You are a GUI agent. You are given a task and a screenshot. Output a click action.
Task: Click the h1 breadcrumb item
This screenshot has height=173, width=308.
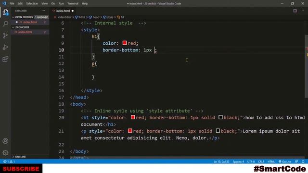tap(121, 17)
